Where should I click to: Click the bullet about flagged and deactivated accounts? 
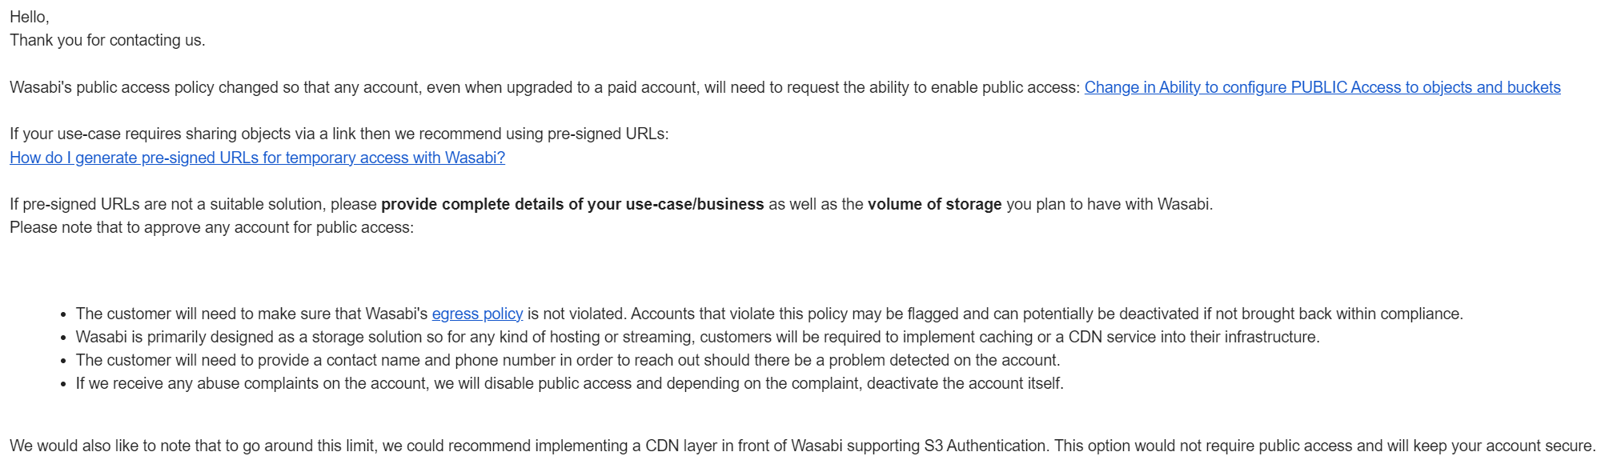[769, 314]
